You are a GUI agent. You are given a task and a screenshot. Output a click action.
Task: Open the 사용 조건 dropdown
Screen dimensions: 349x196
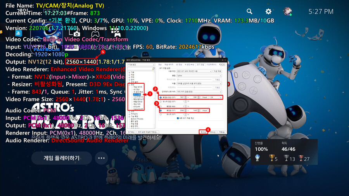point(194,71)
